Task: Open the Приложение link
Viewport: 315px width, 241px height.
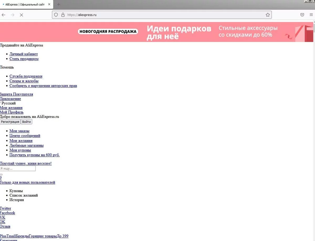Action: 10,99
